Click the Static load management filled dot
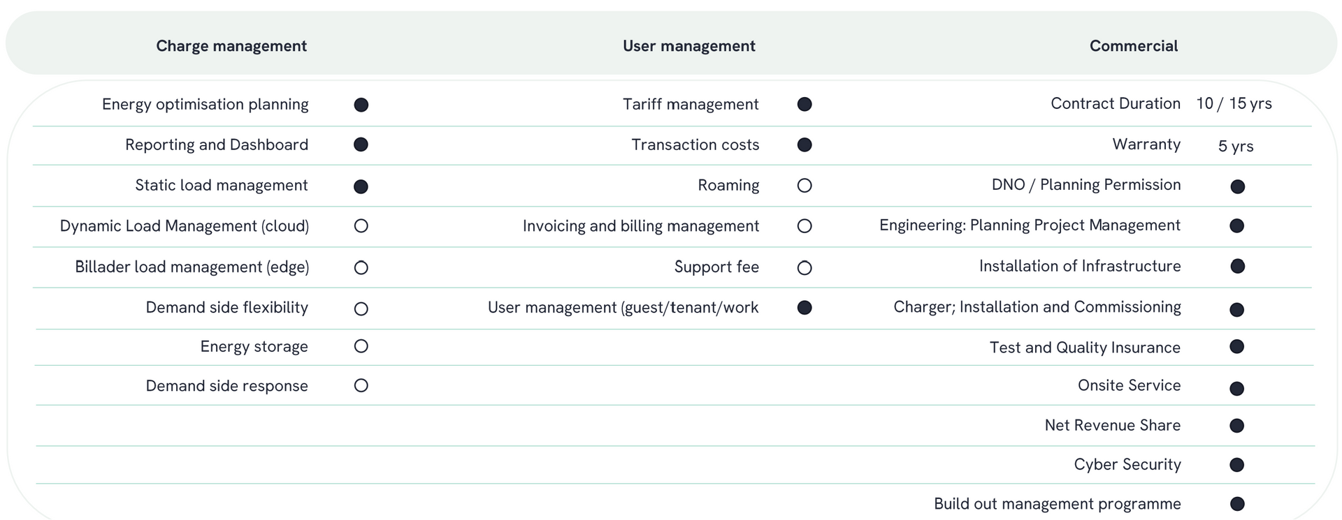Image resolution: width=1342 pixels, height=520 pixels. [x=361, y=186]
